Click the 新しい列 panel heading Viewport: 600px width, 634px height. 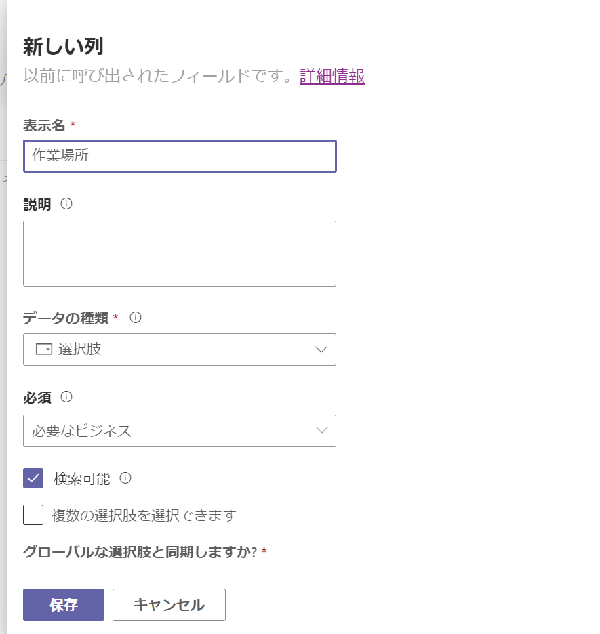63,47
